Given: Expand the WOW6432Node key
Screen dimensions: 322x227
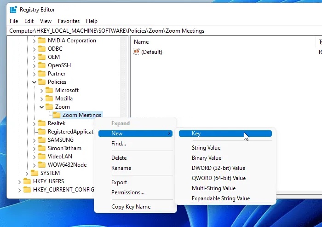Looking at the screenshot, I should (34, 165).
